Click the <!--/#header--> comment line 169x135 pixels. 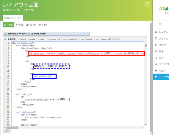coord(29,86)
